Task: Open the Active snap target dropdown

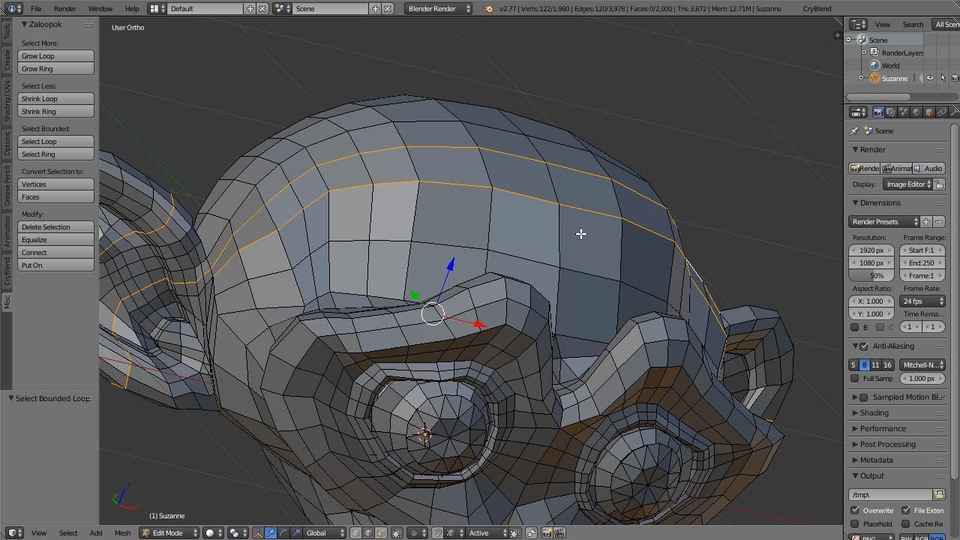Action: tap(487, 533)
